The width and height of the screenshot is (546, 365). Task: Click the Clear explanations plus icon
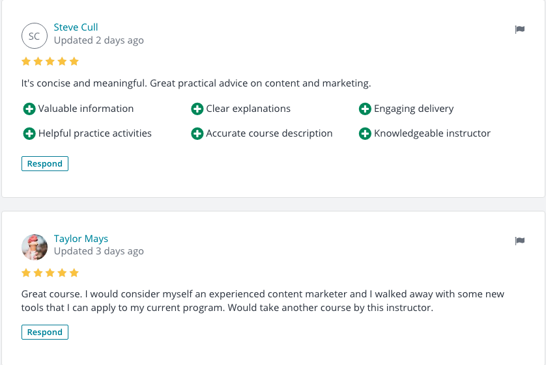197,109
